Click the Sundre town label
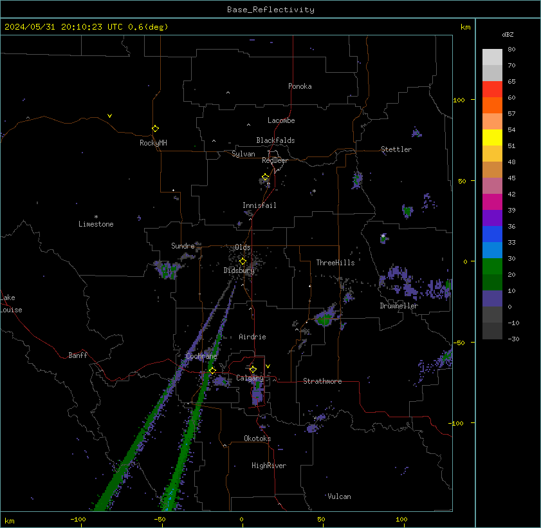The width and height of the screenshot is (541, 528). (x=183, y=246)
